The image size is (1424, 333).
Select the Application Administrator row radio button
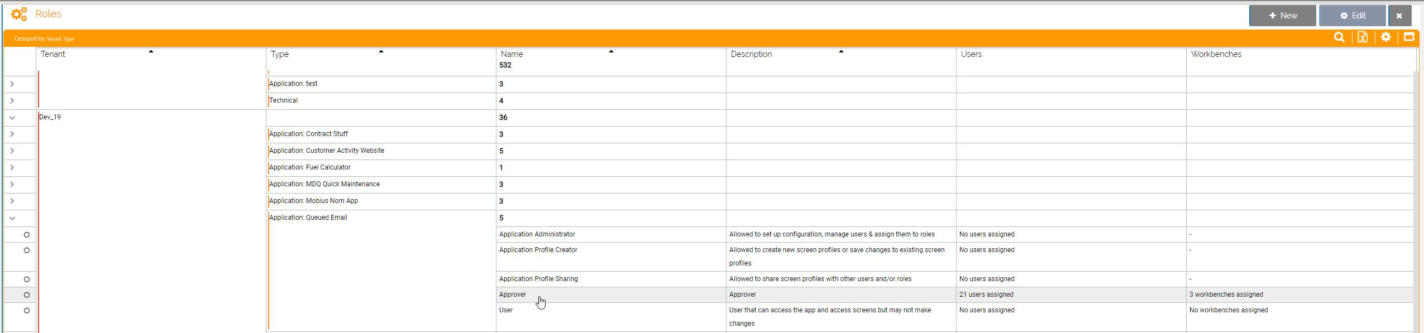26,235
